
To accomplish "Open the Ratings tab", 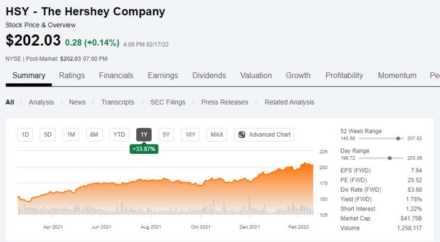I will [72, 75].
